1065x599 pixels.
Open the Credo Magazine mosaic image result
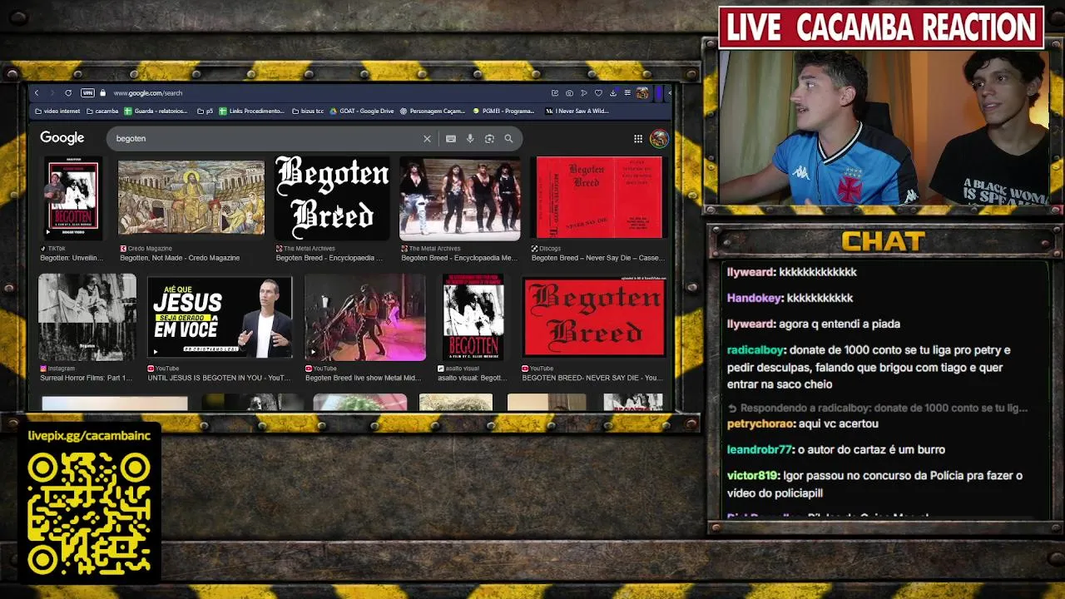point(191,198)
